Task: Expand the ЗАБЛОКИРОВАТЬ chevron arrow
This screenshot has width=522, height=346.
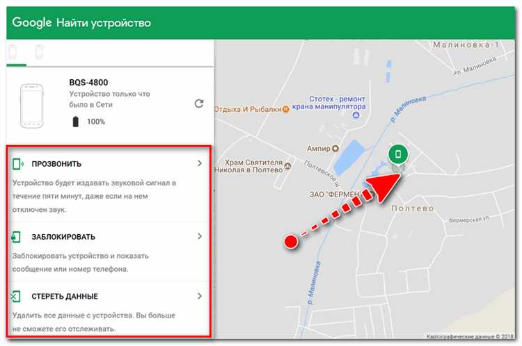Action: point(200,236)
